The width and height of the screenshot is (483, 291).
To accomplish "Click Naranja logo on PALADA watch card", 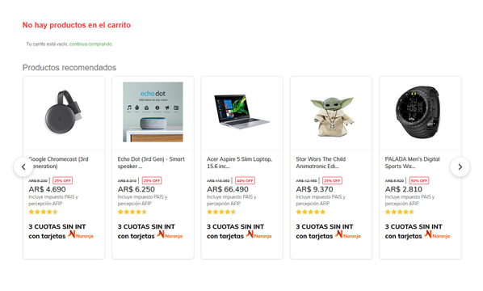I will [x=437, y=234].
